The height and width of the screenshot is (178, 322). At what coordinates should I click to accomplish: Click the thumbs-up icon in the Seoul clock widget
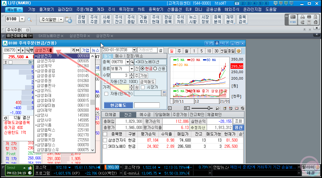click(x=30, y=168)
